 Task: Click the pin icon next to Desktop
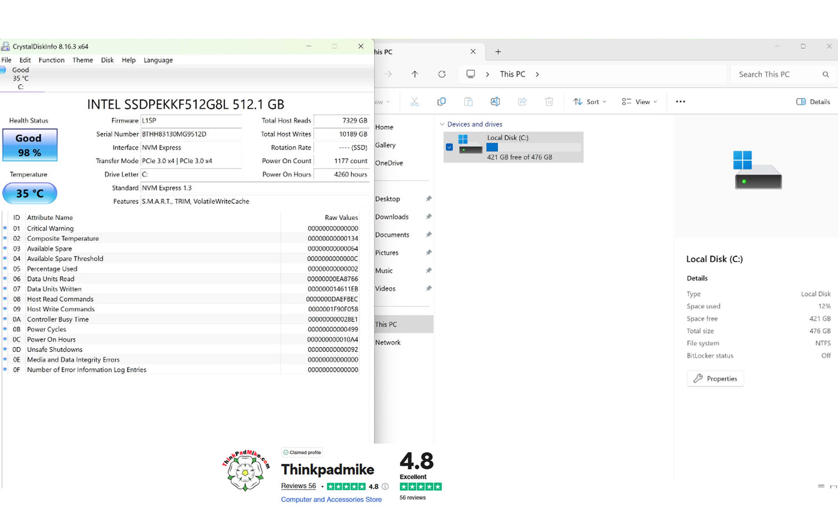pyautogui.click(x=429, y=199)
